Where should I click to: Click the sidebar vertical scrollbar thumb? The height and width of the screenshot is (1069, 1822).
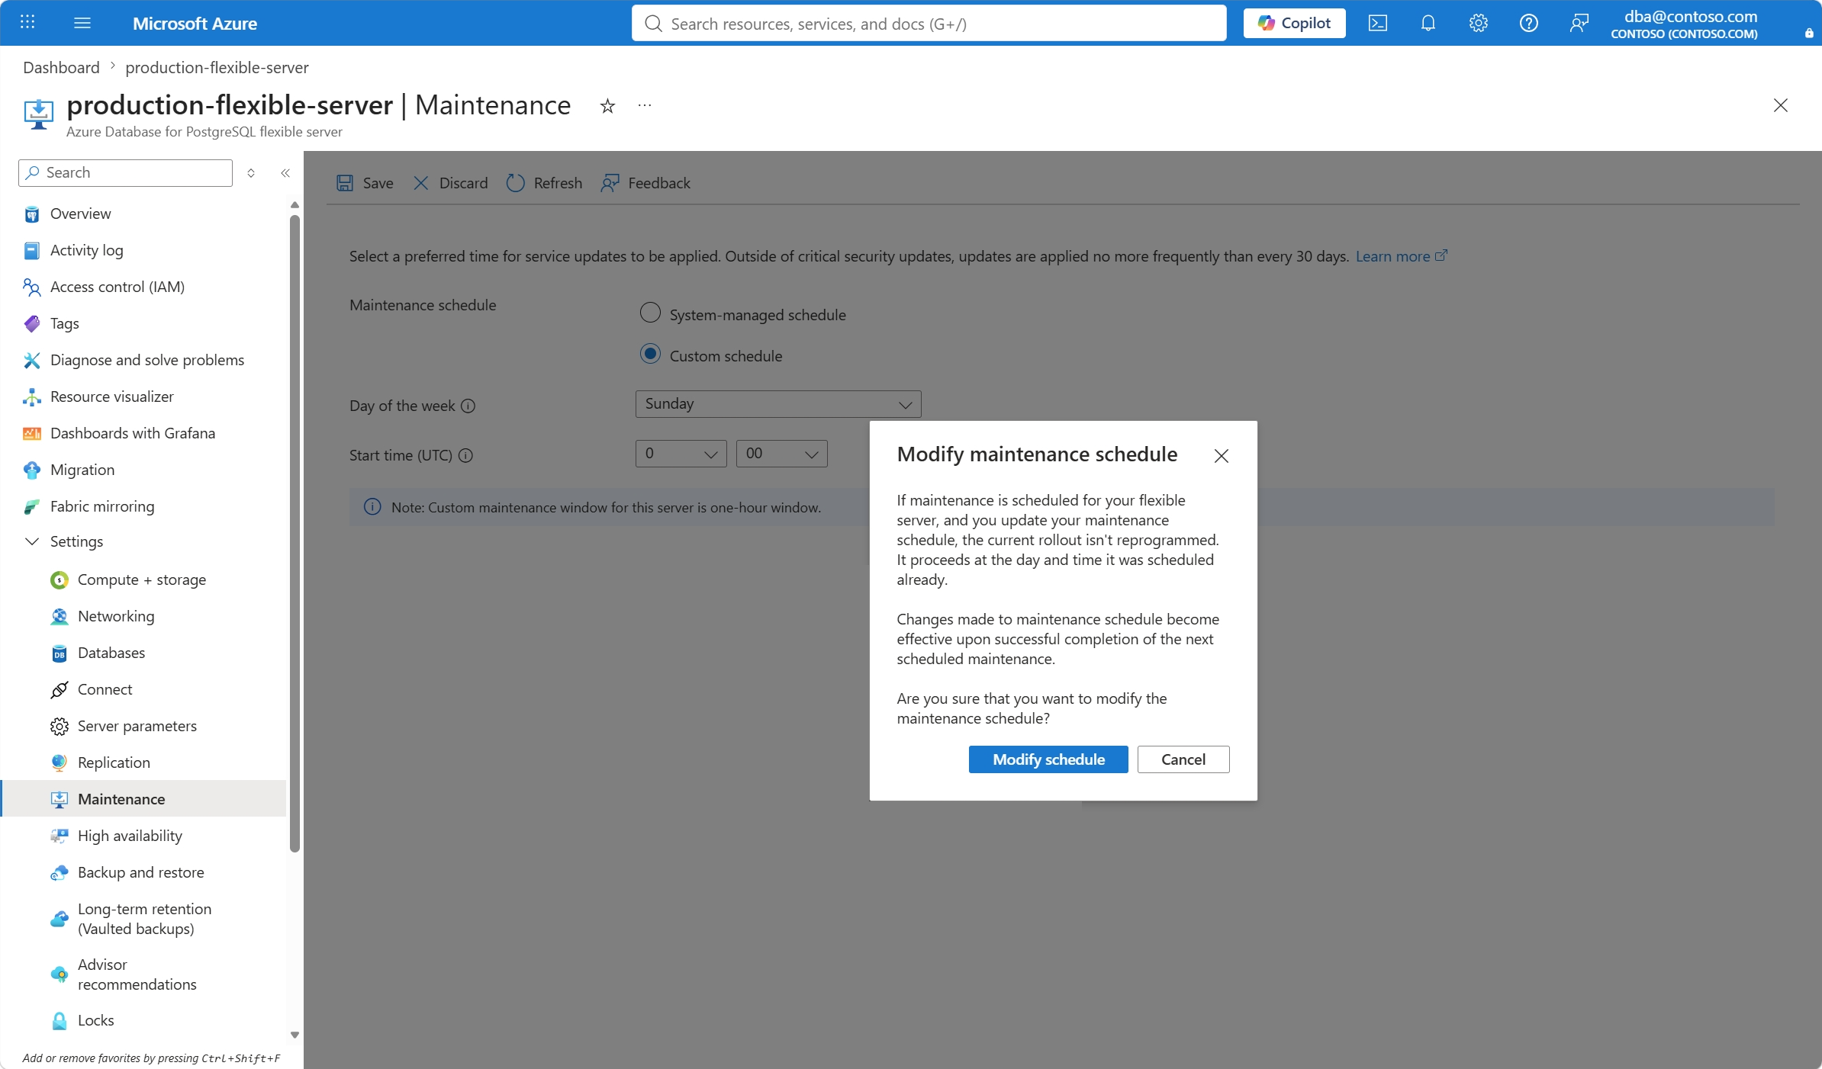point(295,534)
